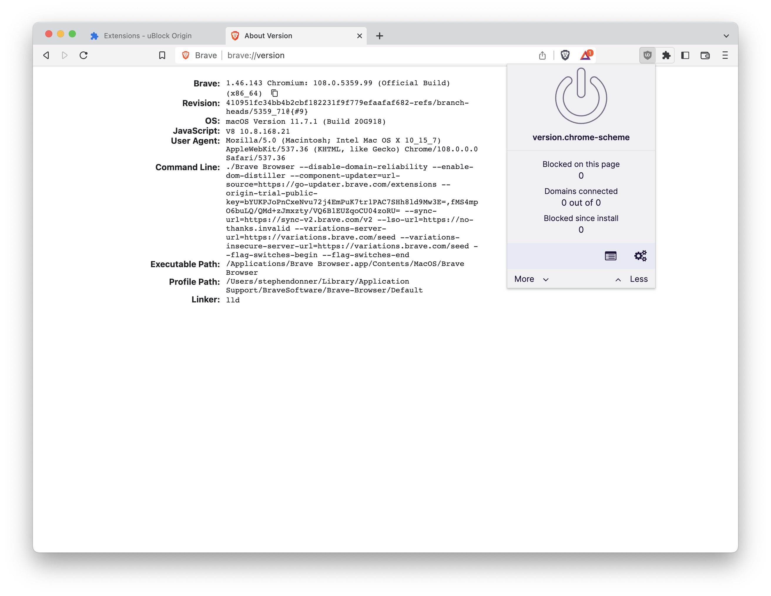Screen dimensions: 771x596
Task: Open the uBlock Origin logger icon
Action: 610,256
